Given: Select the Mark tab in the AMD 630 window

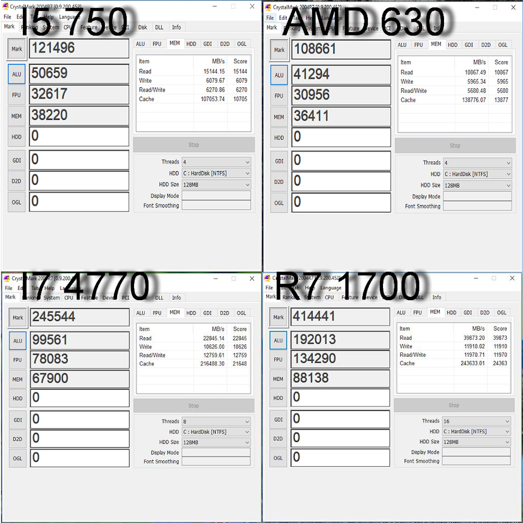Looking at the screenshot, I should 272,28.
